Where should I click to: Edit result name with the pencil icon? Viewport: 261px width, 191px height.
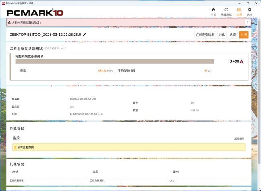(x=84, y=35)
